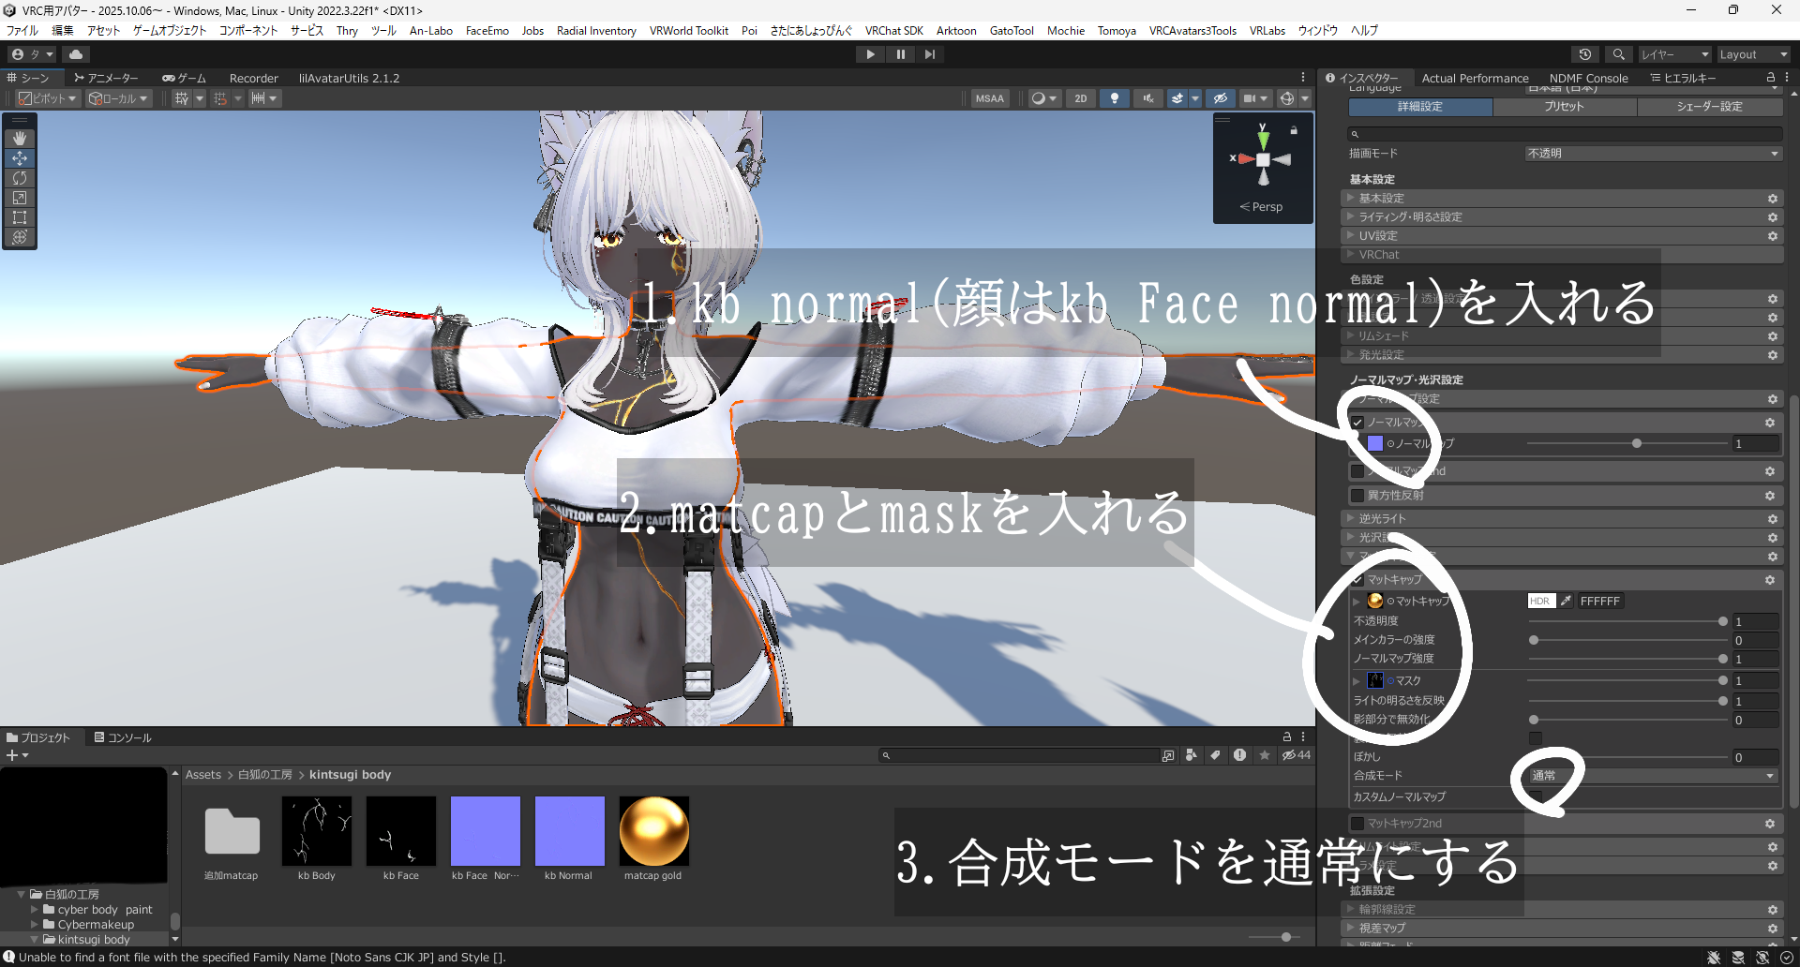This screenshot has height=967, width=1800.
Task: Open the 描画モード 不透明 dropdown
Action: (1653, 154)
